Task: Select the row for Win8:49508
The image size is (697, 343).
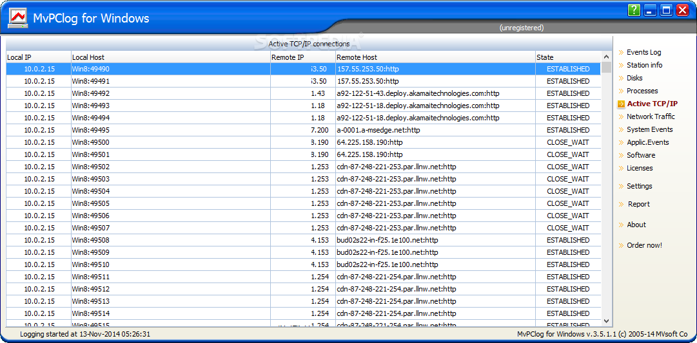Action: tap(303, 240)
